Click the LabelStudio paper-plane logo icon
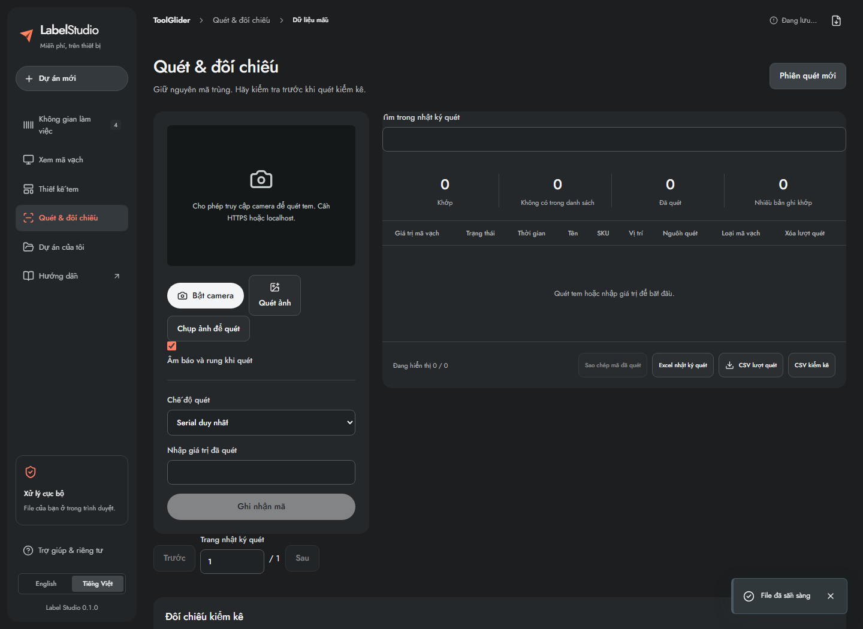The image size is (863, 629). click(26, 35)
